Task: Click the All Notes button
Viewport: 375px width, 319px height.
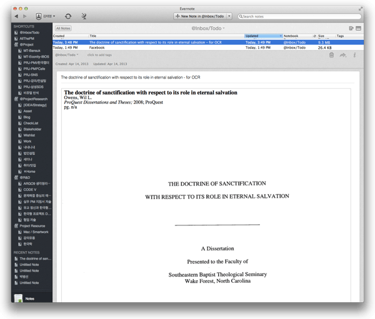Action: (63, 28)
